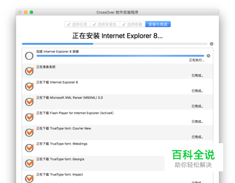Click the checkmark beside TrueType font: Impact
Viewport: 235px width, 183px height.
(29, 179)
